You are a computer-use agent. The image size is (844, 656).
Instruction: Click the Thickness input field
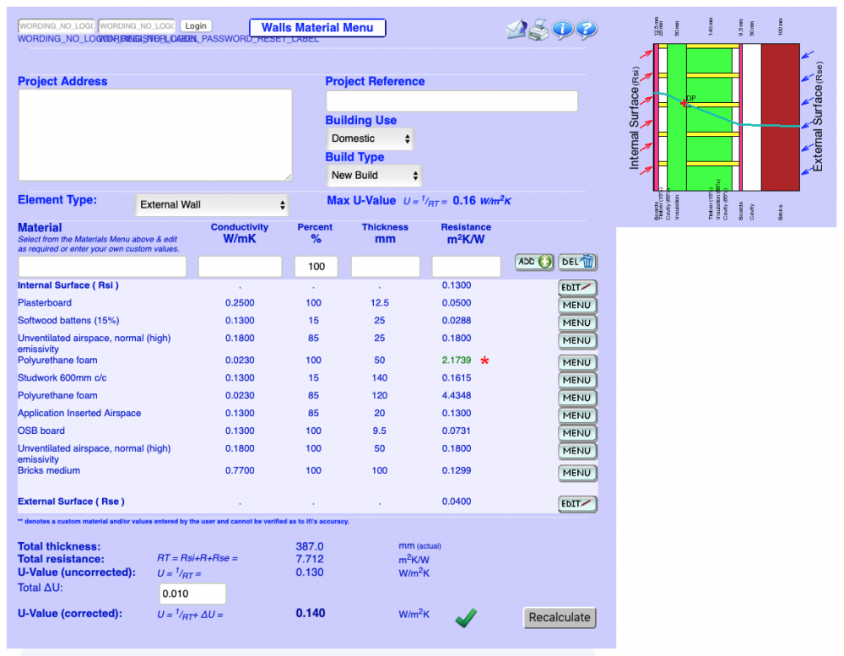386,267
